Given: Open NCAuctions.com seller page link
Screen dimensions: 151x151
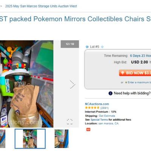Looking at the screenshot, I should (x=97, y=104).
